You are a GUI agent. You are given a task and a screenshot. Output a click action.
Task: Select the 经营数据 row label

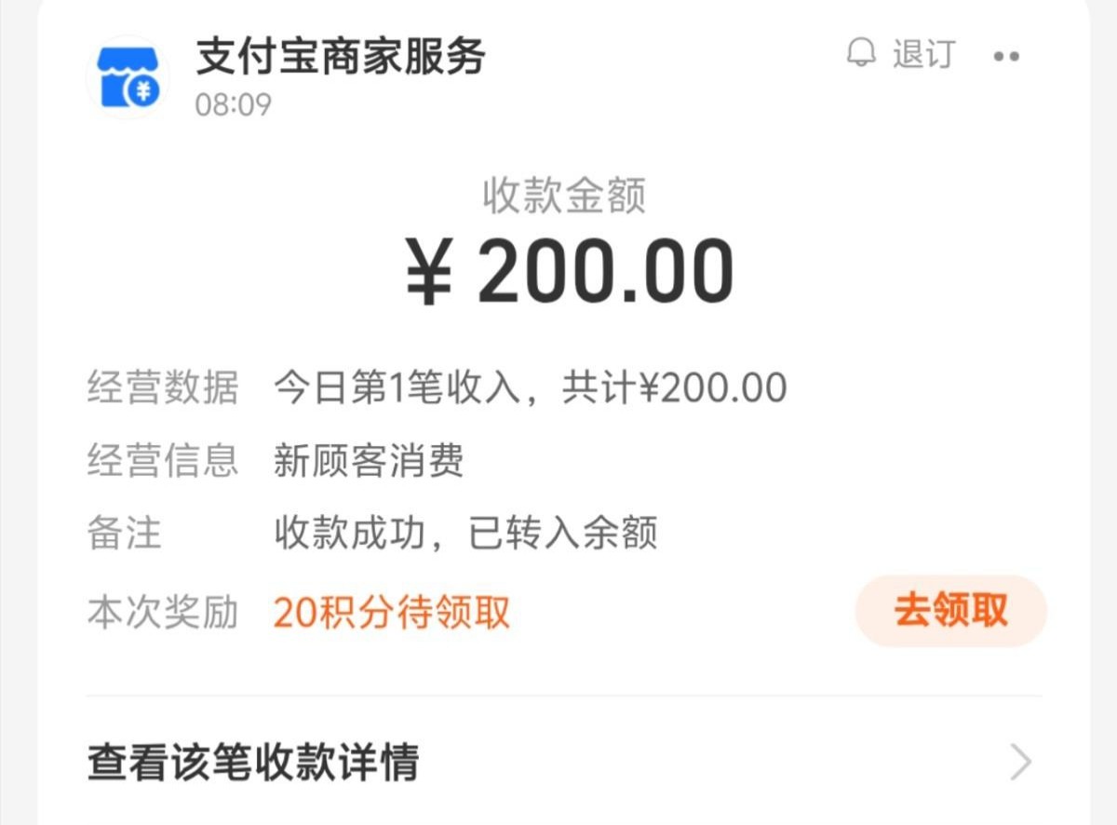(x=163, y=387)
